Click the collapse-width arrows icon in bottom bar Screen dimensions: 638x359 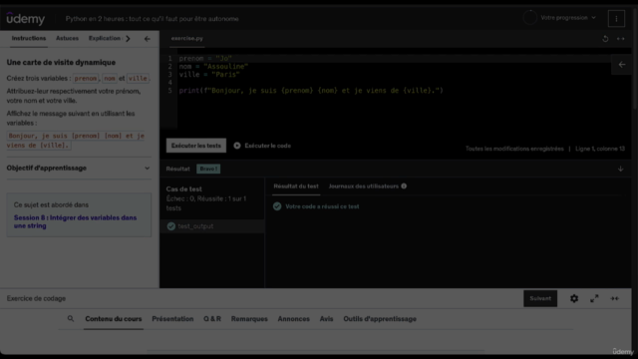point(615,298)
